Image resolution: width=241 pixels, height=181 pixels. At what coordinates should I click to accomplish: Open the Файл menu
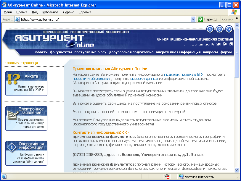click(x=8, y=12)
